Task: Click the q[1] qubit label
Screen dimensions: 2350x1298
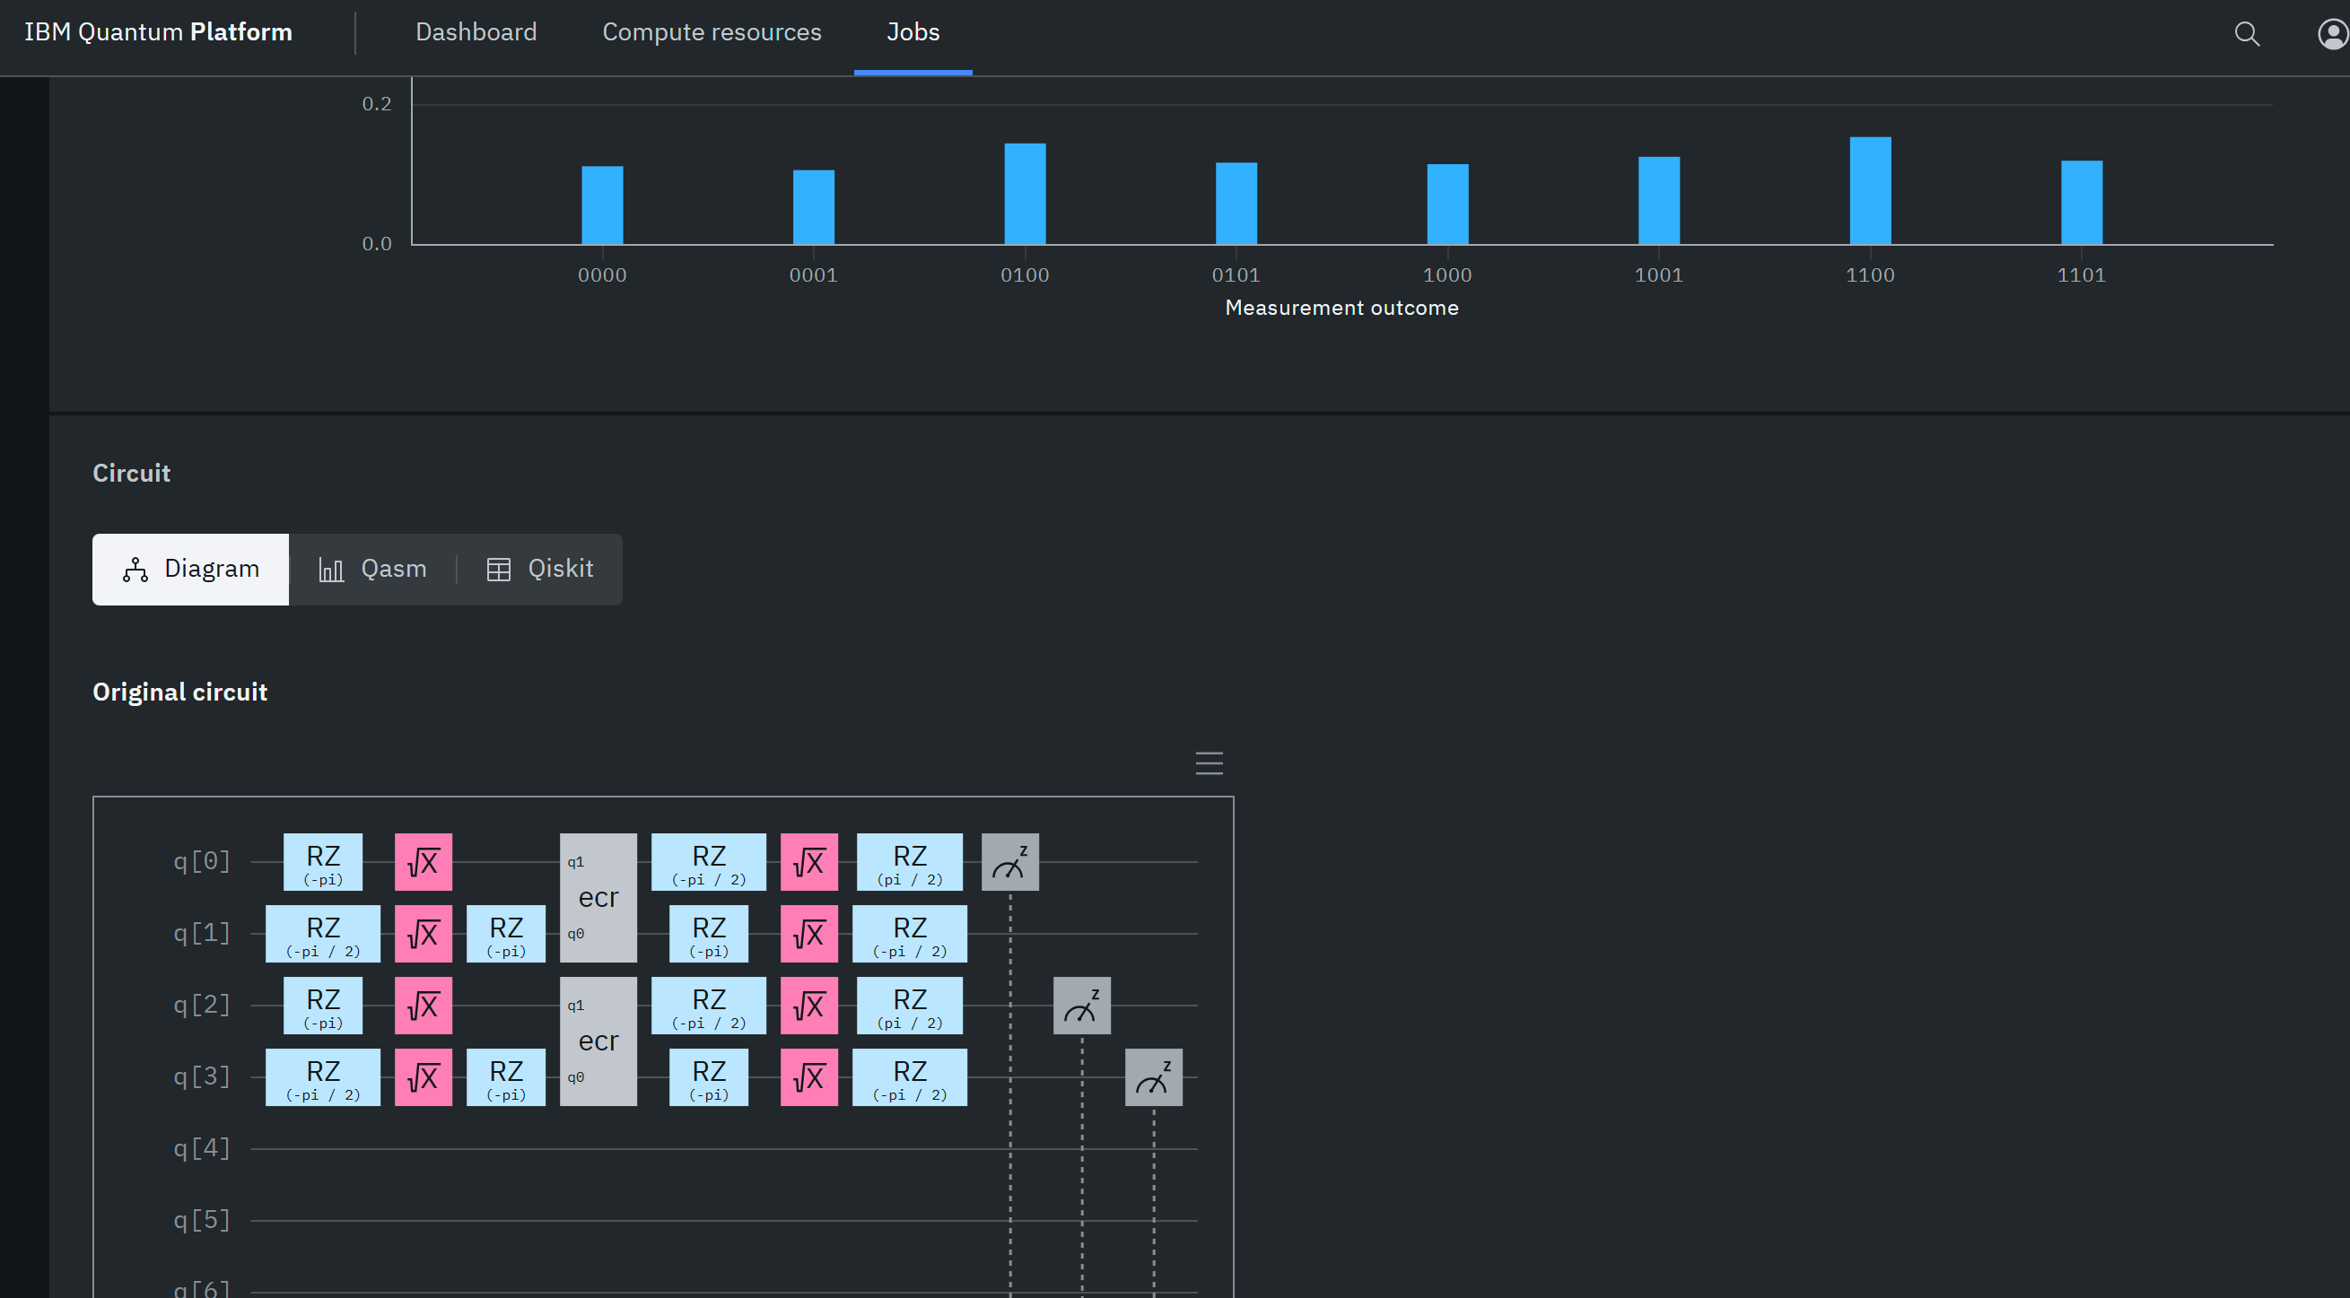Action: click(x=202, y=933)
